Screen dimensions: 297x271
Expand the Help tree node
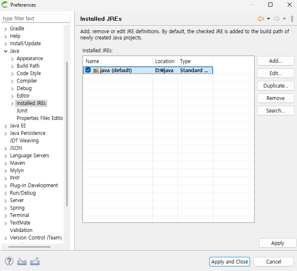(6, 37)
